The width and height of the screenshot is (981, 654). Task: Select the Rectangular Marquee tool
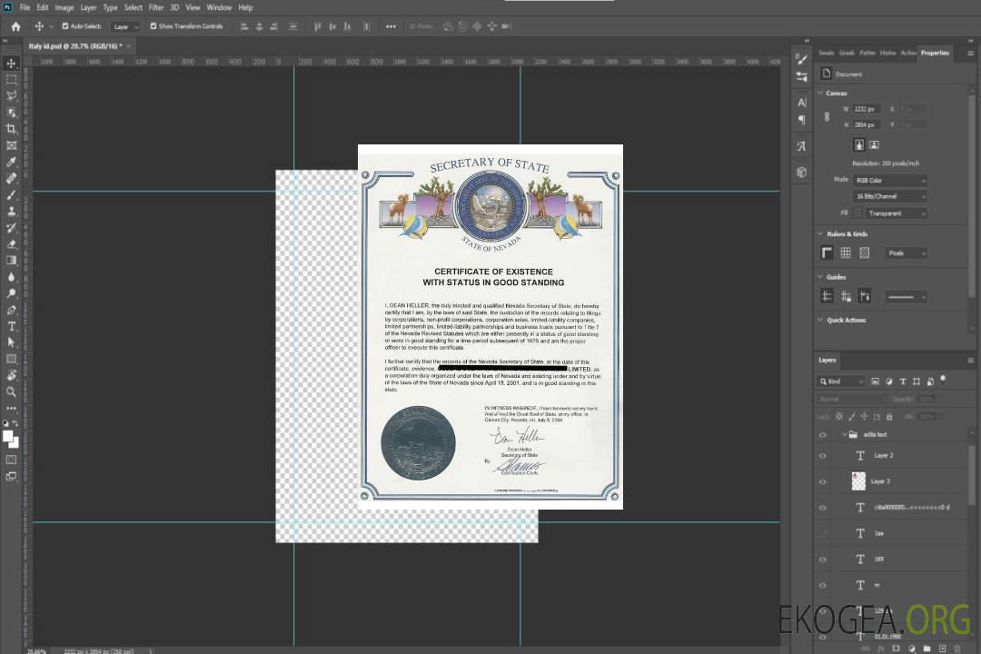point(11,80)
